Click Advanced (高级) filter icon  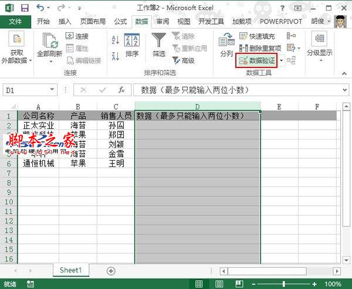click(176, 60)
